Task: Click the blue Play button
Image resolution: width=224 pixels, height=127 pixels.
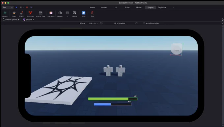Action: [x=16, y=8]
